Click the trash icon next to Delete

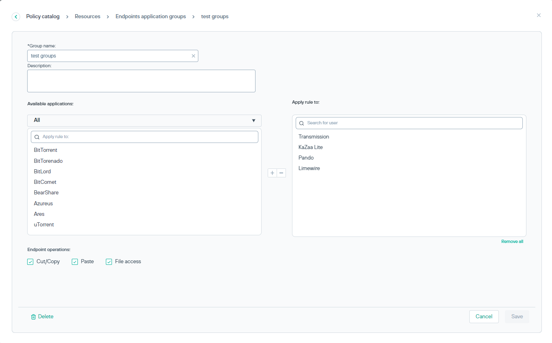pos(33,317)
